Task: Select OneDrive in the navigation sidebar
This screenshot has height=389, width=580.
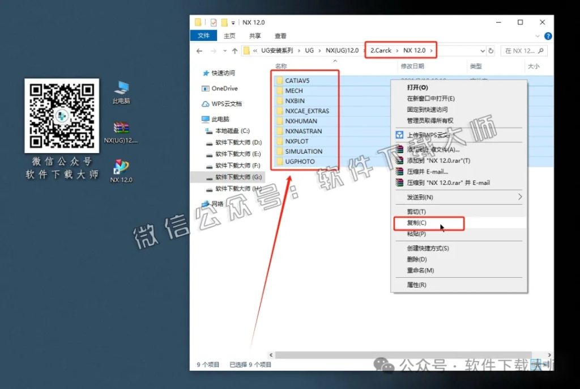Action: [x=225, y=88]
